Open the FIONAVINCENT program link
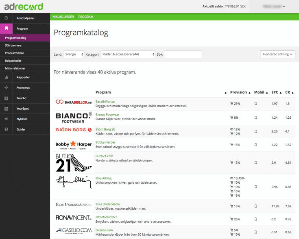 coord(107,217)
